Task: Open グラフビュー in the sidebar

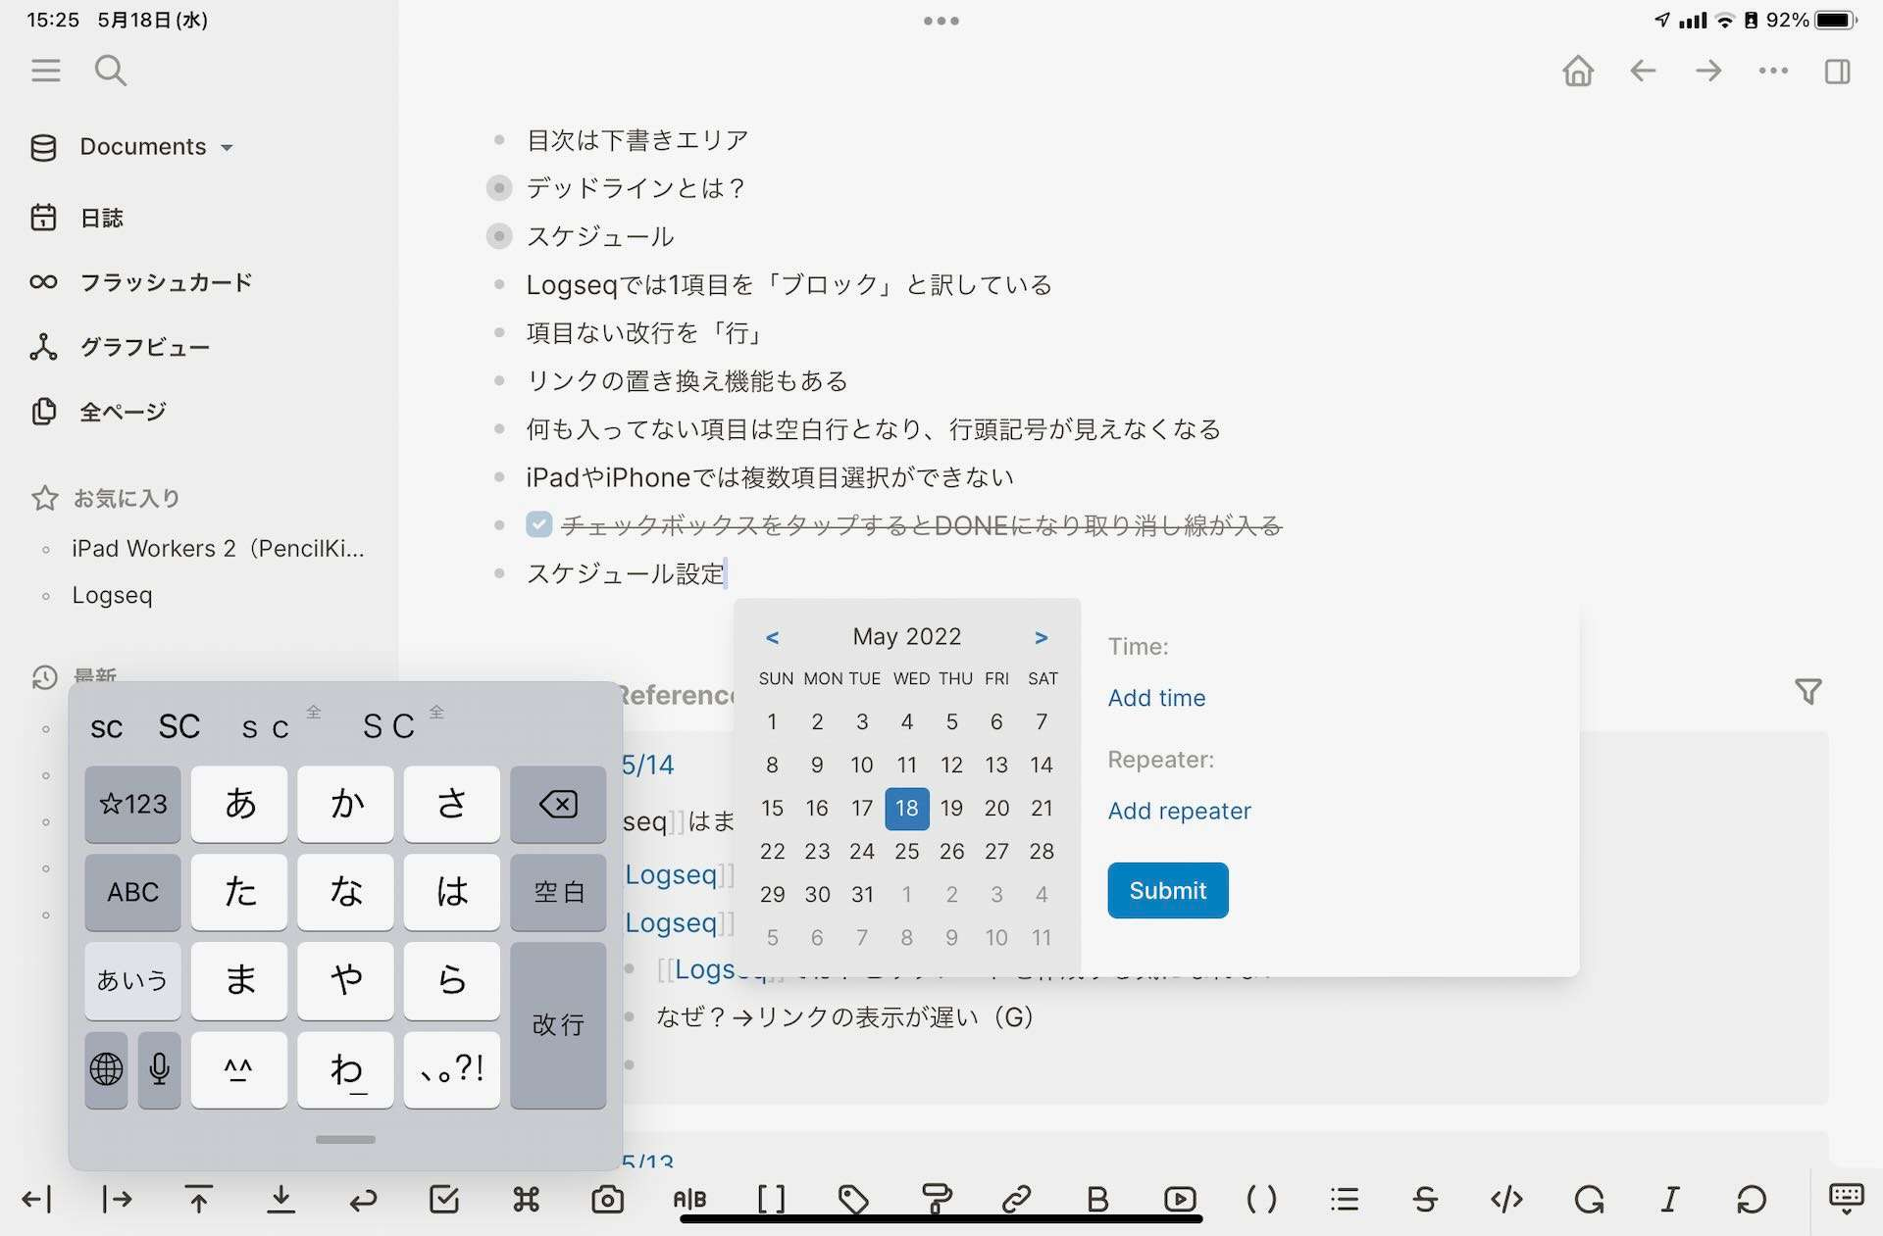Action: 144,347
